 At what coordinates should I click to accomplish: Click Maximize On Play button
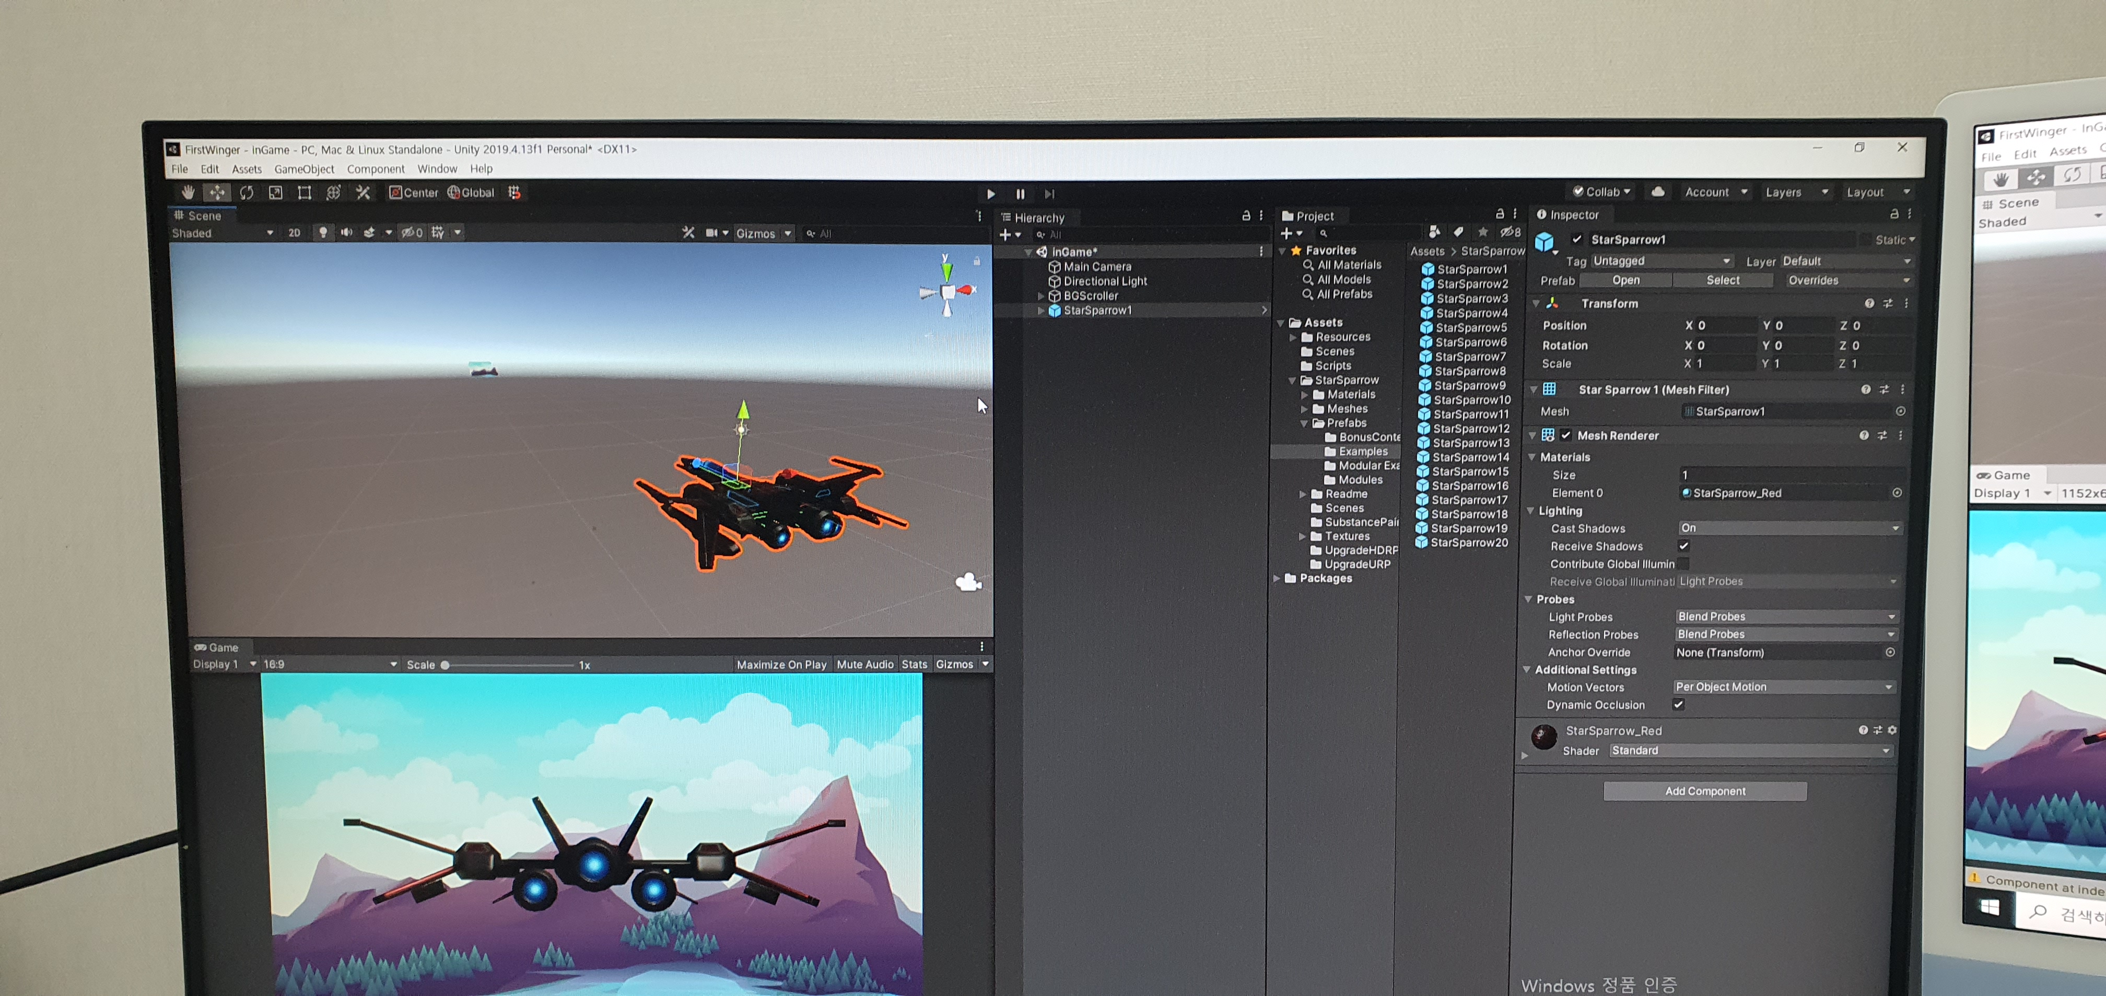click(x=781, y=665)
